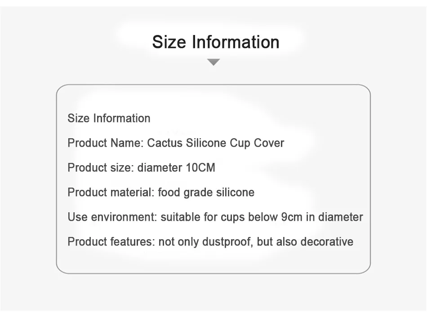The width and height of the screenshot is (427, 320).
Task: Click the word "Cactus" in product name
Action: 165,143
